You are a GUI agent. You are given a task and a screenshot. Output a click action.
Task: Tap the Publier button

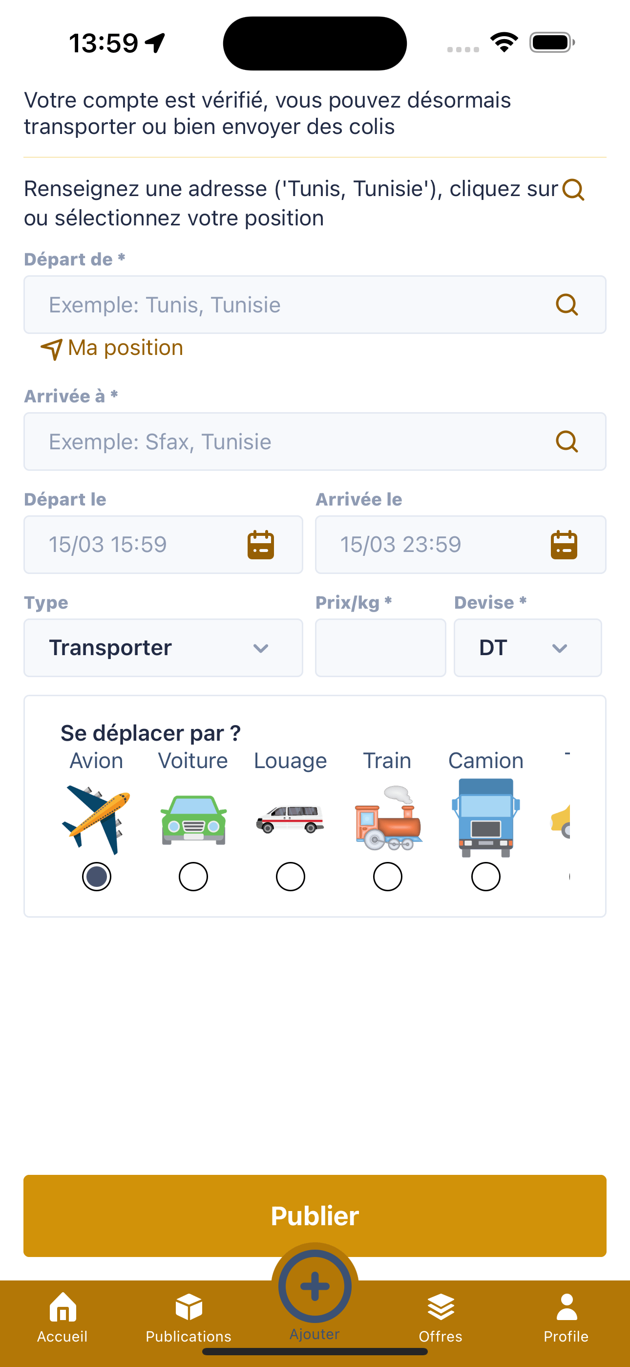click(x=315, y=1216)
